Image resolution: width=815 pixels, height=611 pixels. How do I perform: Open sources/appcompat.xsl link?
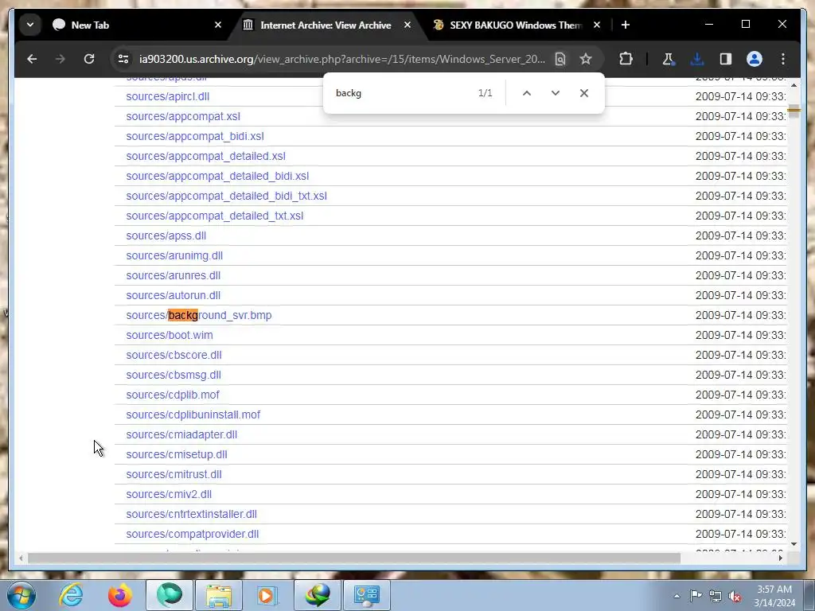pyautogui.click(x=183, y=116)
